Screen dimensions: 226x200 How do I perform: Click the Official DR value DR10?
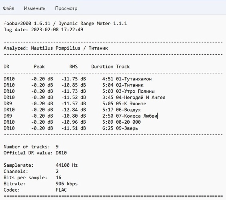61,153
